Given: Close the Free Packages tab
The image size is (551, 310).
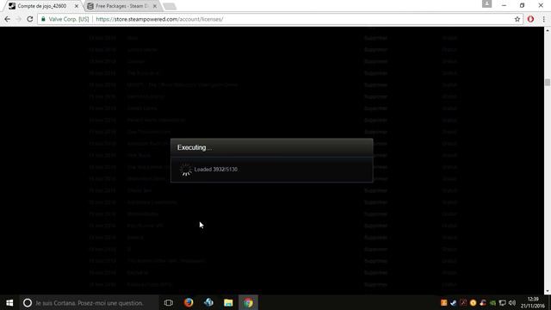Looking at the screenshot, I should pos(155,6).
